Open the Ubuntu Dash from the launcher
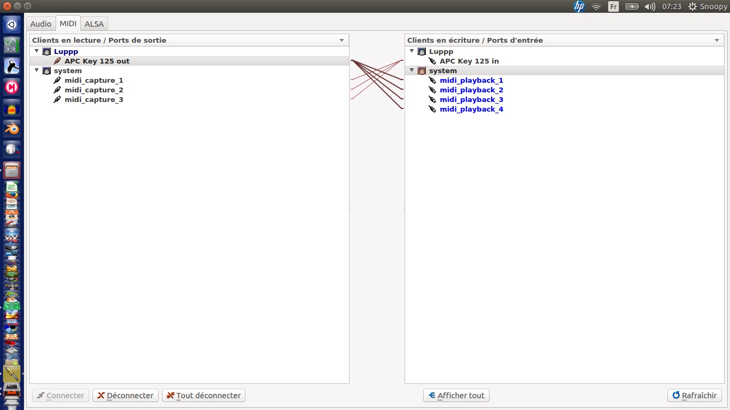730x410 pixels. [x=12, y=24]
